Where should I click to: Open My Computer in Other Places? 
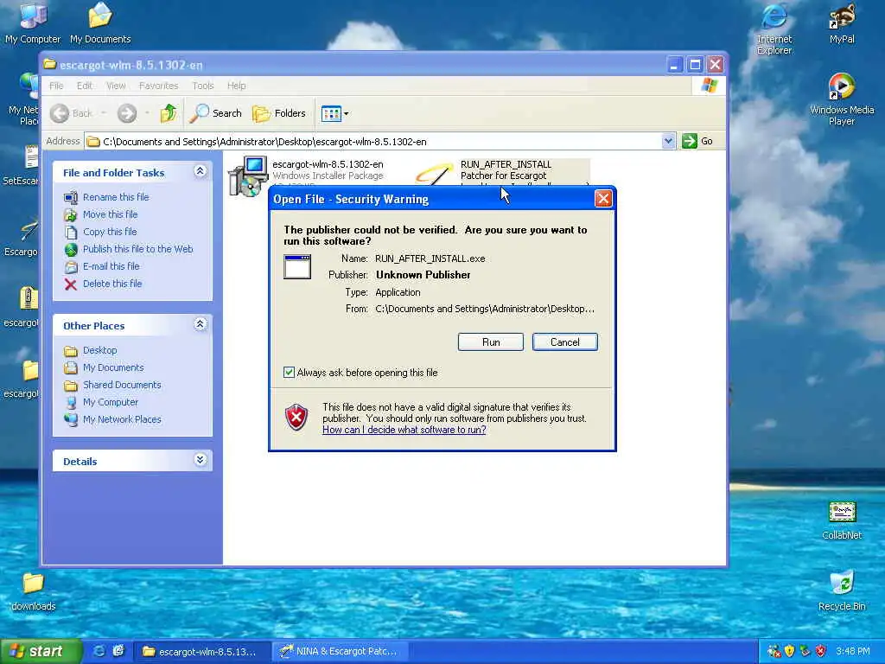[111, 402]
